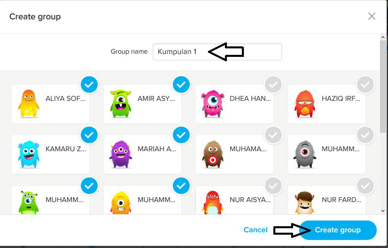Click MARIAH A's purple three-eyed monster avatar

(x=120, y=154)
